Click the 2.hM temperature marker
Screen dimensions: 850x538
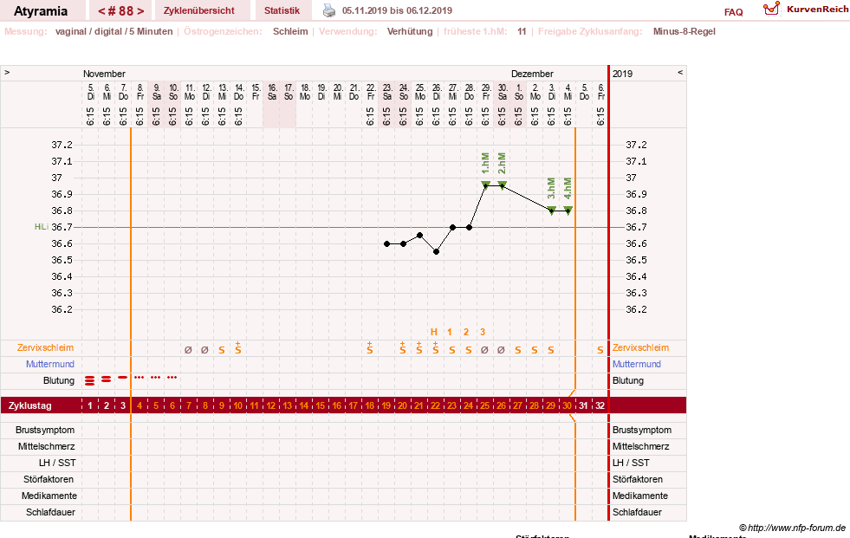(502, 185)
